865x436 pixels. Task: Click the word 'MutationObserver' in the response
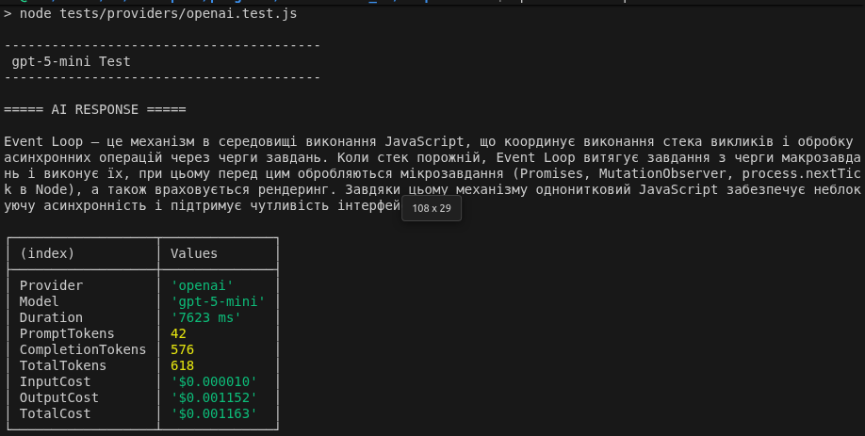pos(662,173)
